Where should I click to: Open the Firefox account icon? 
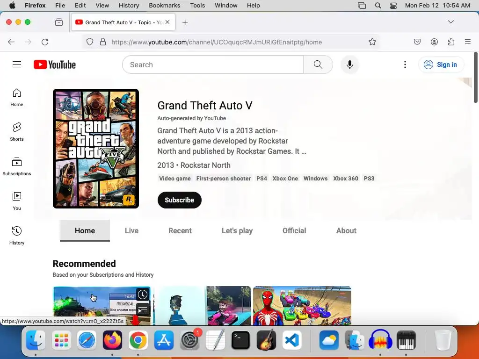434,42
